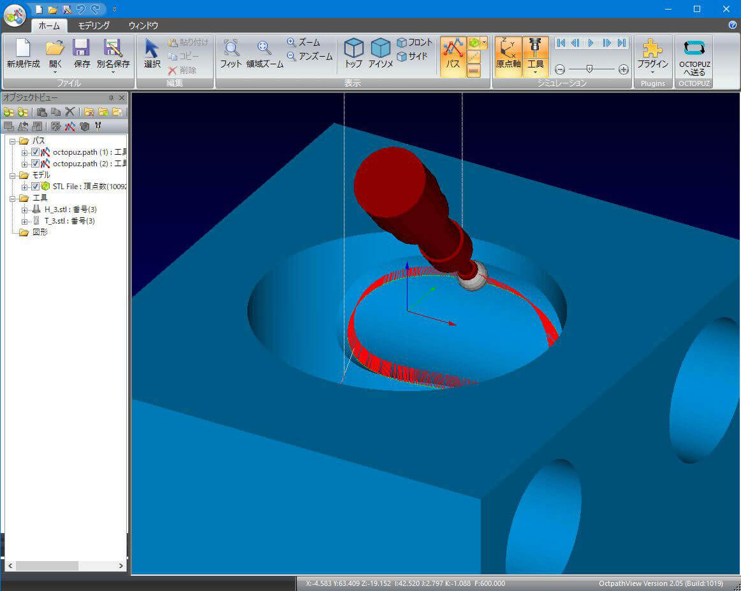Select the 領域ズーム region zoom tool

pos(264,48)
